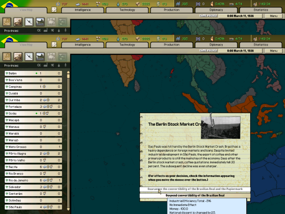
Task: Click the brown Indian subcontinent on the map
Action: click(125, 71)
